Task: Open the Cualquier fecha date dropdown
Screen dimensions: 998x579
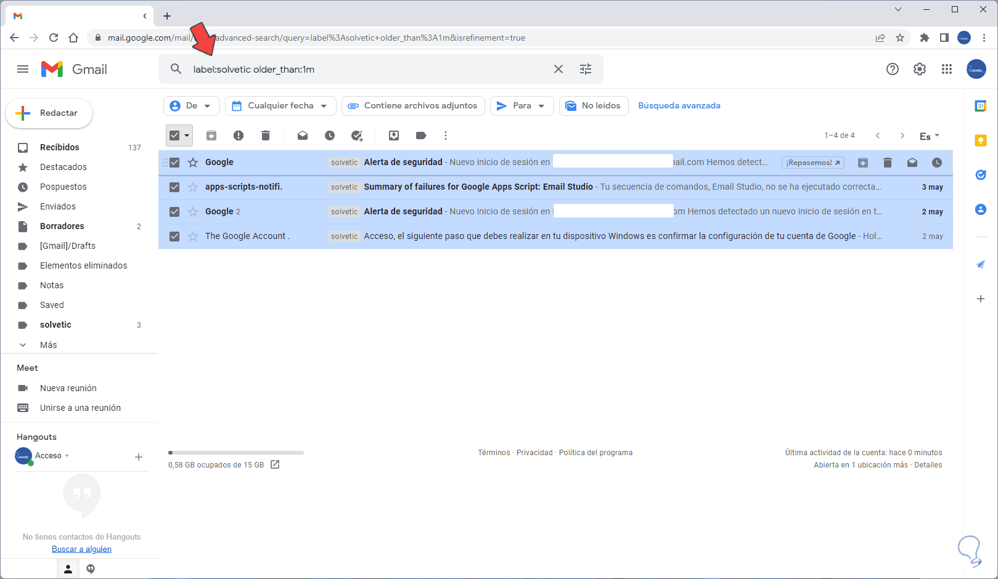Action: (280, 106)
